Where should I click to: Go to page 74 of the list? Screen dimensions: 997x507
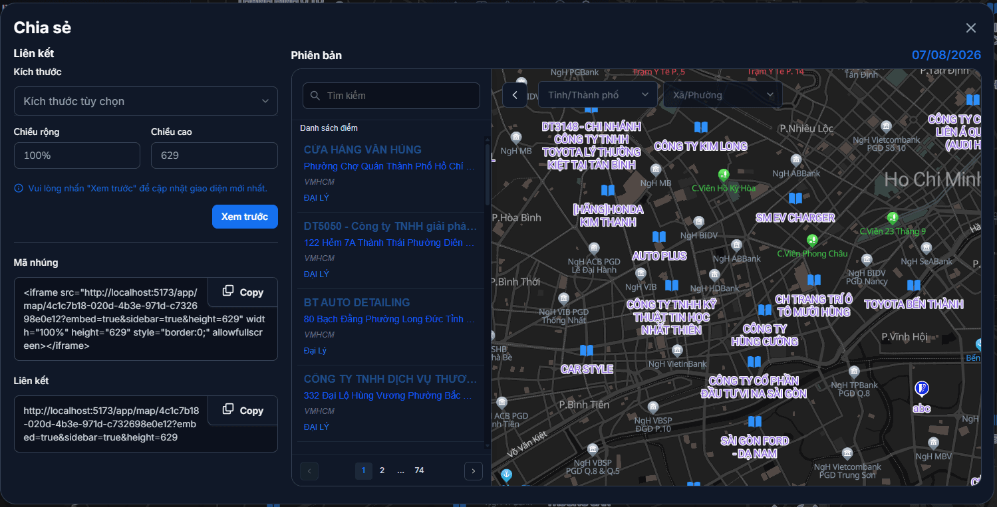pyautogui.click(x=419, y=470)
